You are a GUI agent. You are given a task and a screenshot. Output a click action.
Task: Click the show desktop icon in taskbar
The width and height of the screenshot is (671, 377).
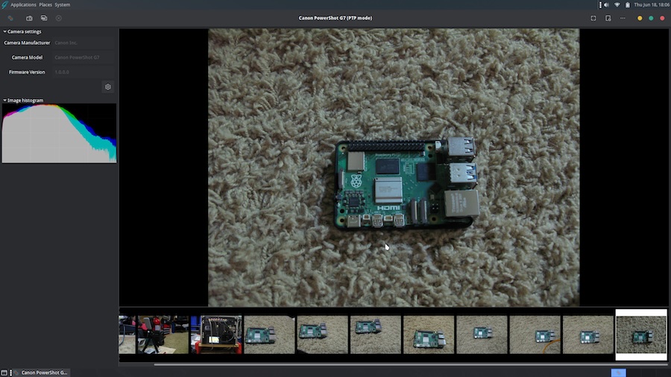pos(4,373)
